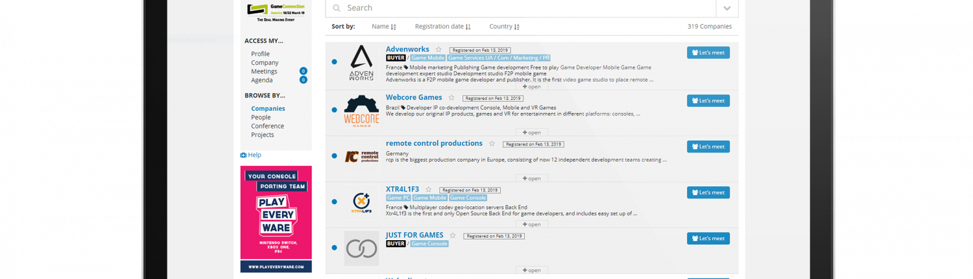
Task: Select Advenworks Game Mobile tag
Action: 427,58
